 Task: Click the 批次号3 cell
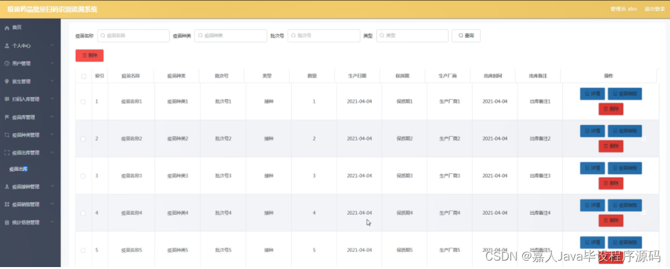point(223,176)
